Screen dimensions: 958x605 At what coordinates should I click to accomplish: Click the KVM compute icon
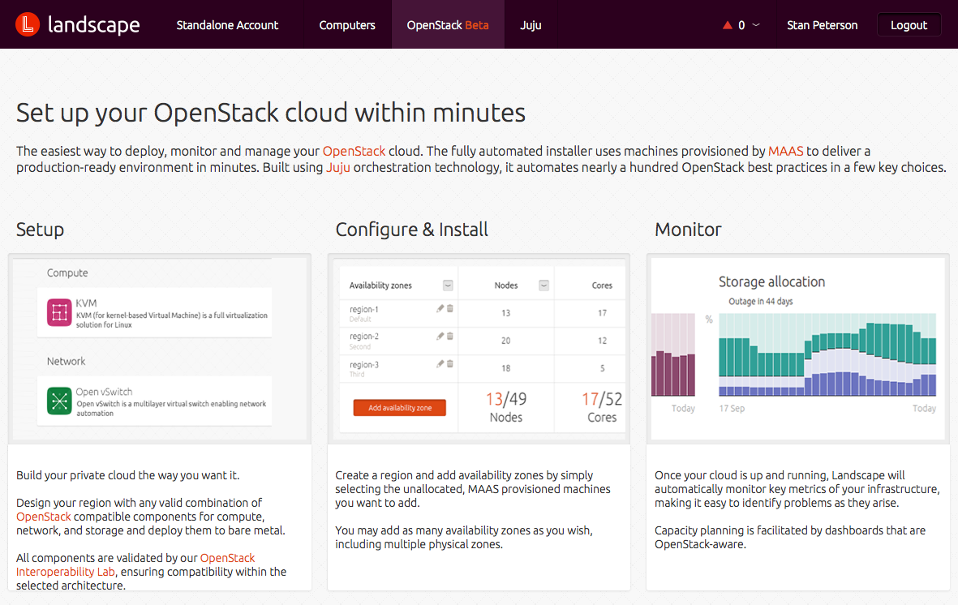tap(59, 312)
